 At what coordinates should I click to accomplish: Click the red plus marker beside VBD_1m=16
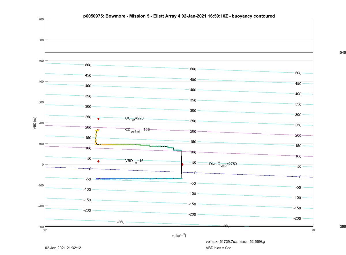pyautogui.click(x=98, y=161)
